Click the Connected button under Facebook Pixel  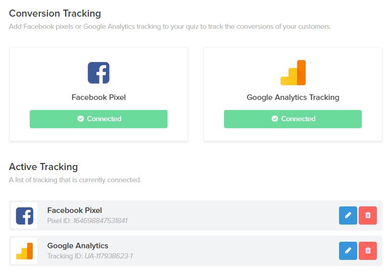click(x=98, y=119)
